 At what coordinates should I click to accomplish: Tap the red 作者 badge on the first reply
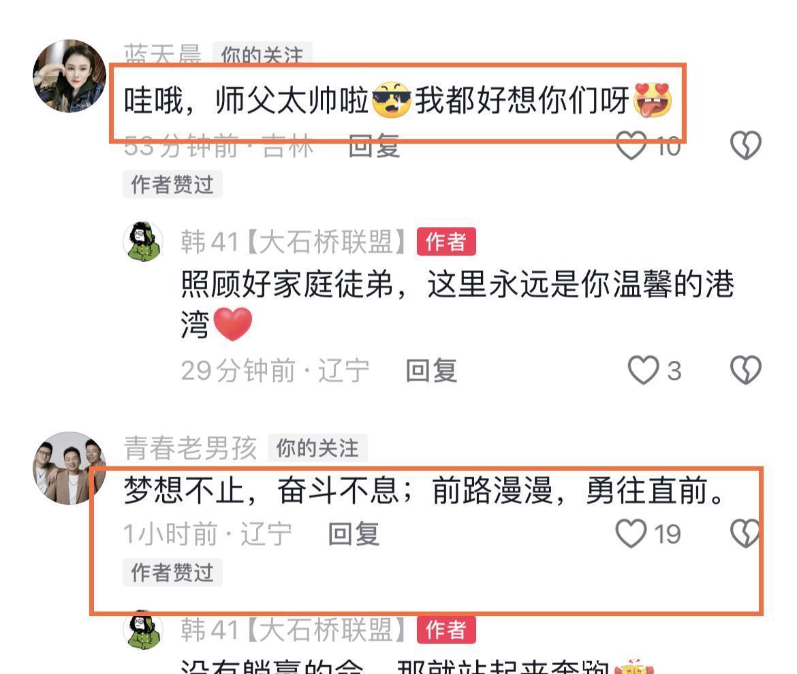coord(446,242)
